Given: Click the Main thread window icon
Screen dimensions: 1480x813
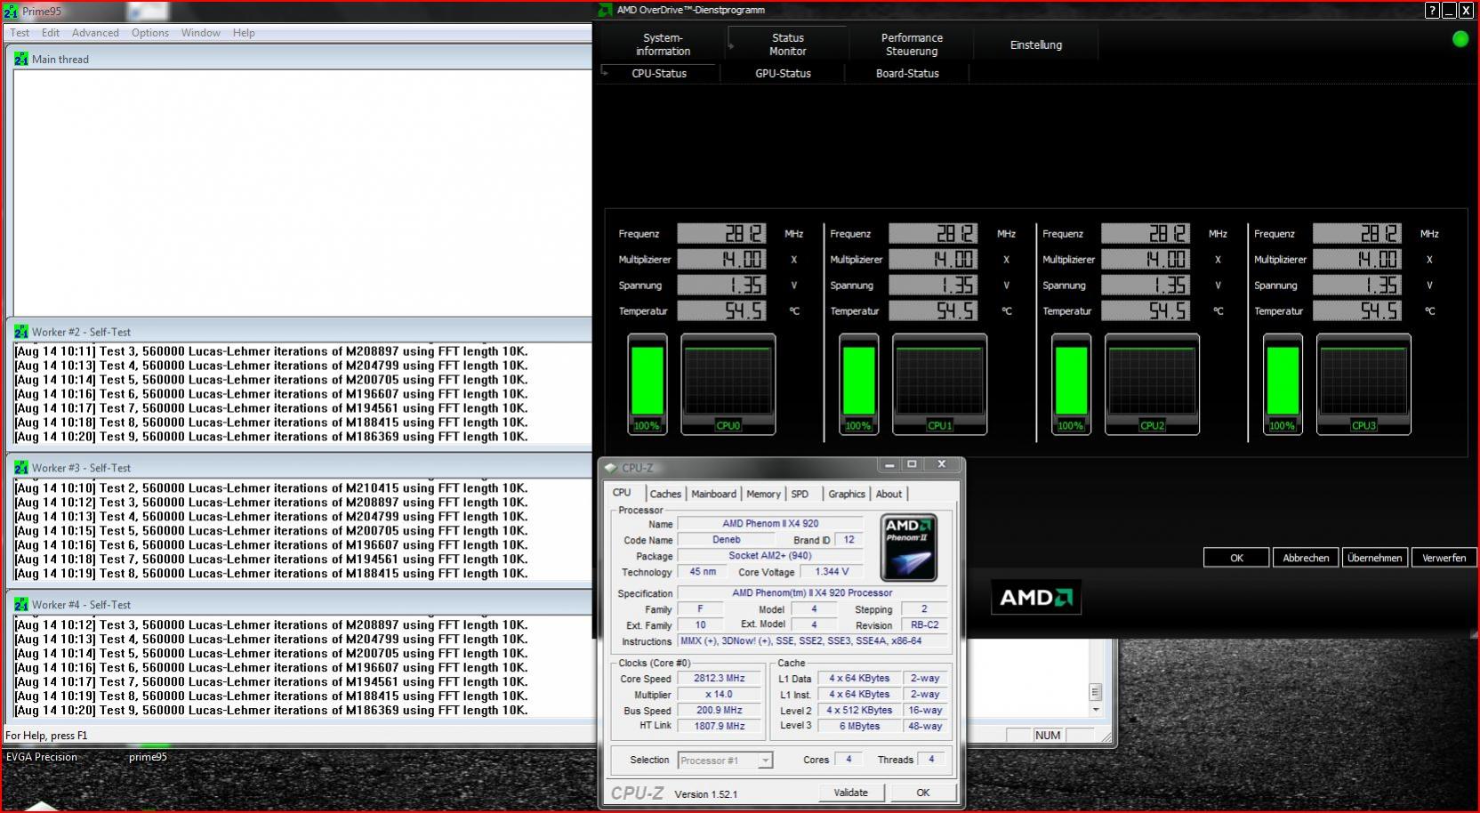Looking at the screenshot, I should [x=21, y=59].
